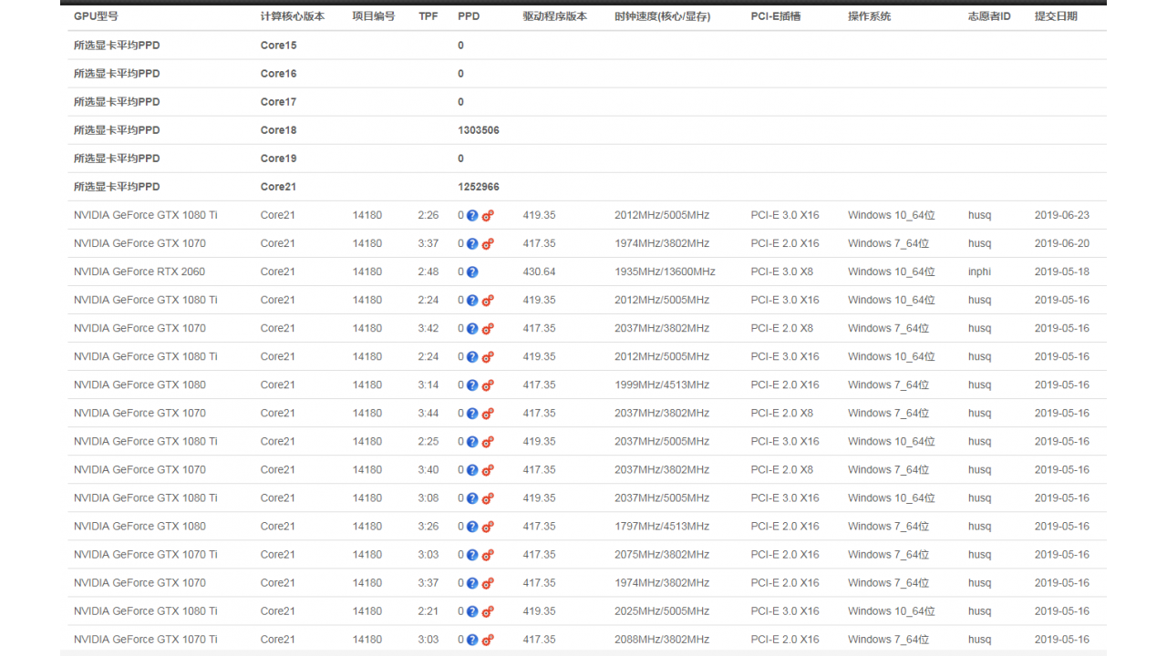1167x656 pixels.
Task: Open the red gears icon in the 3:42 TPF row
Action: point(488,329)
